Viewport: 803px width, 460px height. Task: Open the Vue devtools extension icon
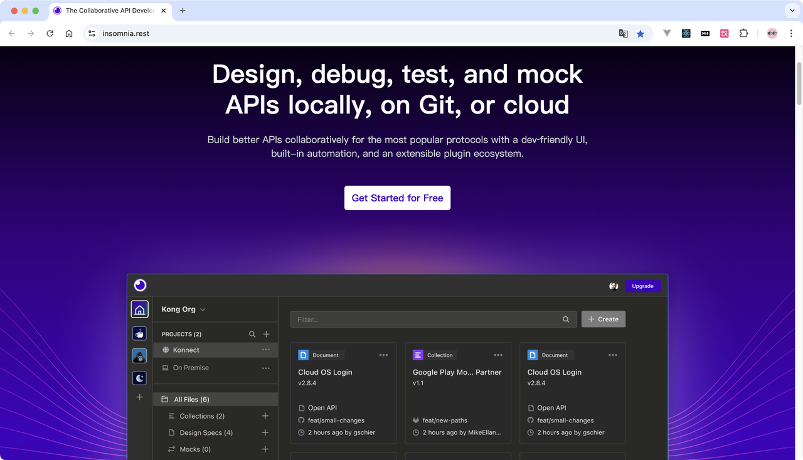pyautogui.click(x=667, y=33)
